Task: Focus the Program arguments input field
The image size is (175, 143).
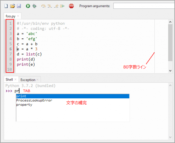Action: [144, 6]
